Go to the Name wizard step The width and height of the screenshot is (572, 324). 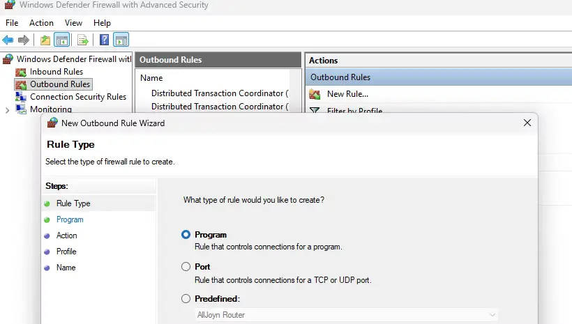tap(66, 268)
